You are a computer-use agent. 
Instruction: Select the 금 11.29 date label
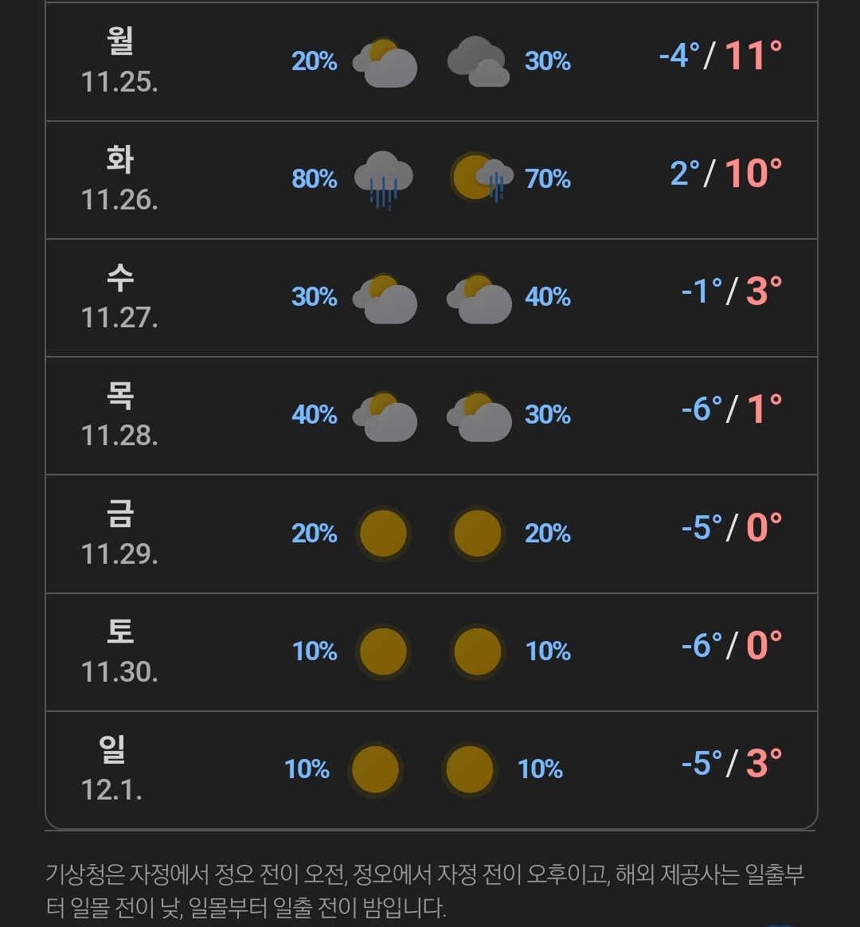(119, 534)
